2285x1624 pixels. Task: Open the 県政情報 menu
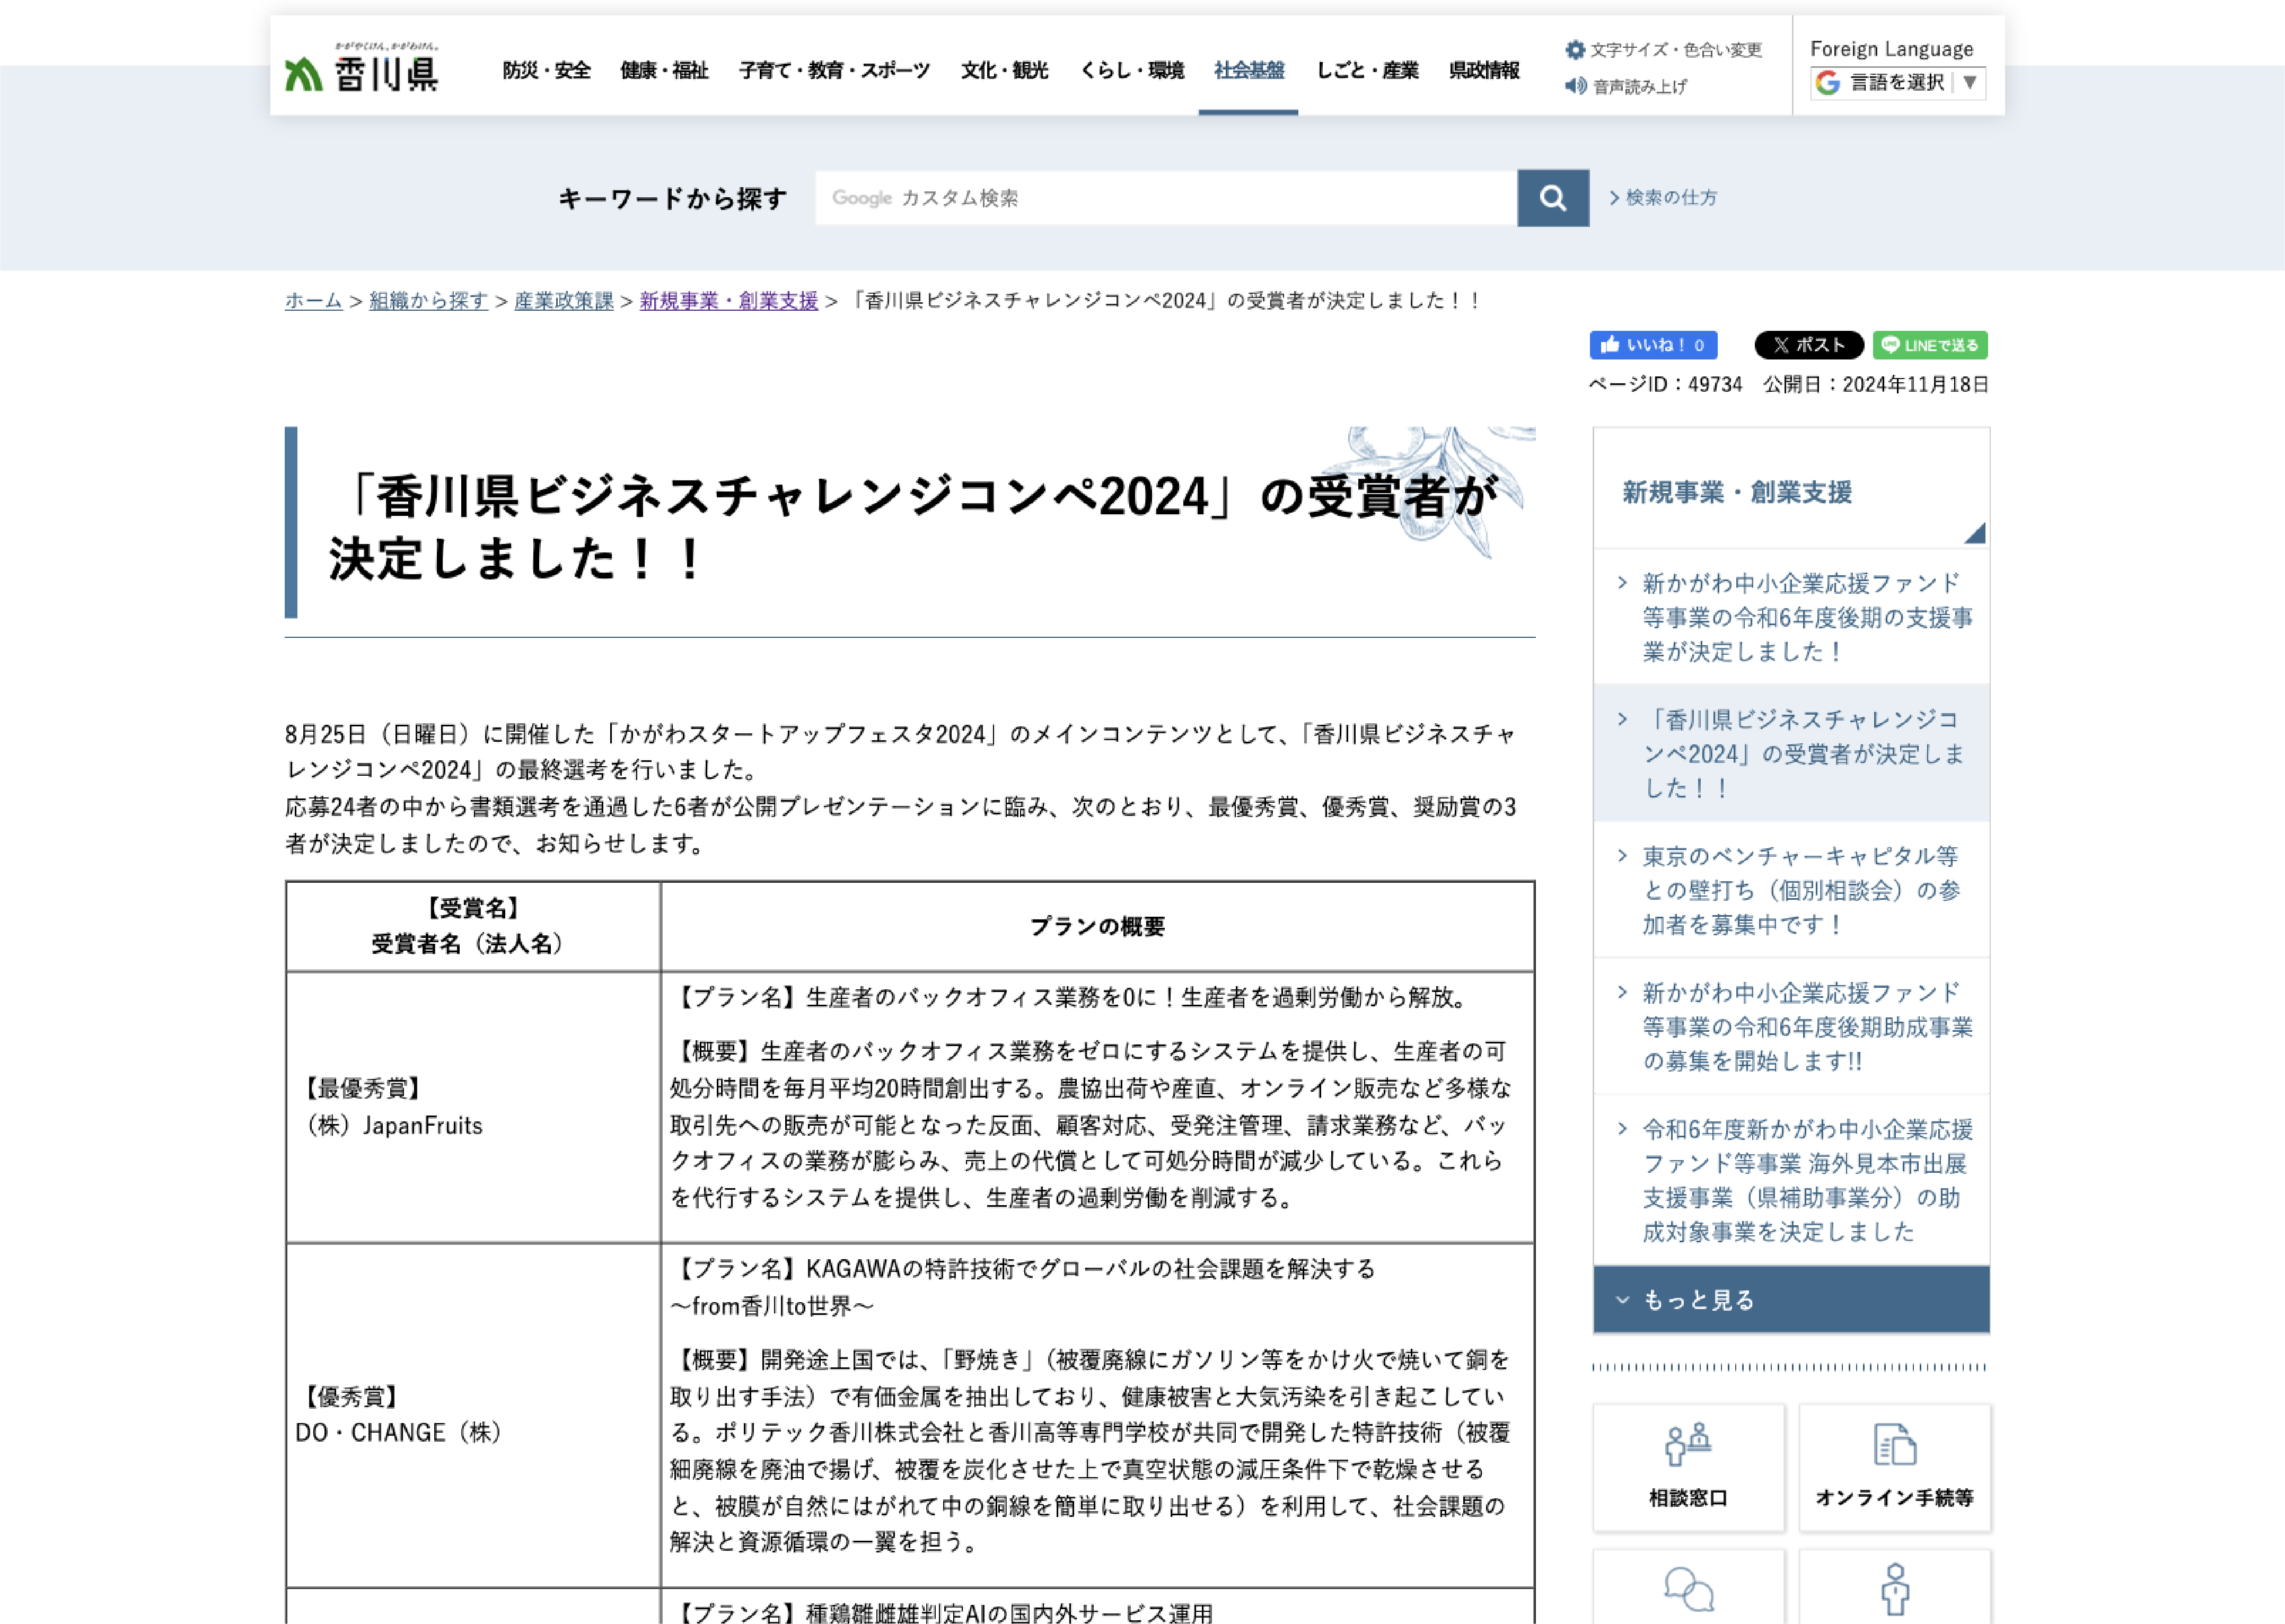1484,70
